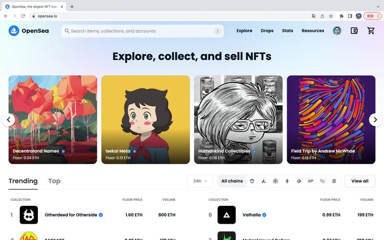Click the View all button

(x=360, y=181)
